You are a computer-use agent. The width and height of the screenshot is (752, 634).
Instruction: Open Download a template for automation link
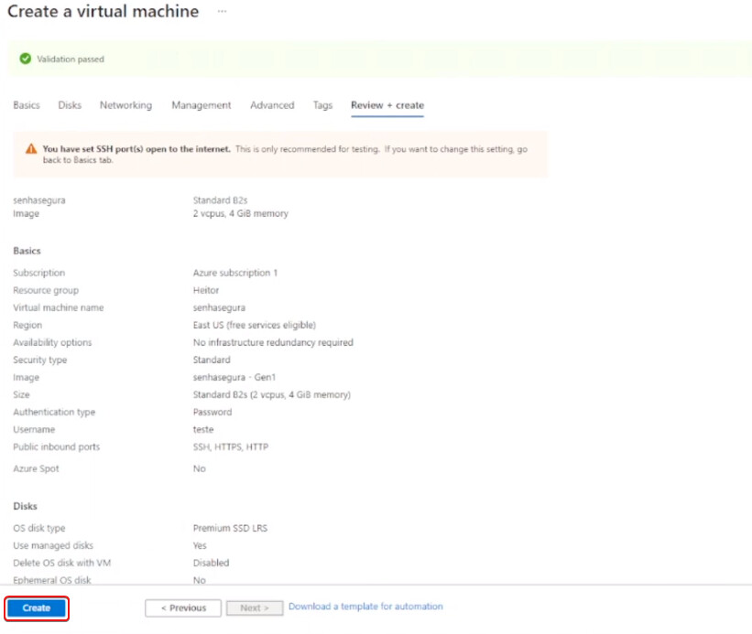365,607
